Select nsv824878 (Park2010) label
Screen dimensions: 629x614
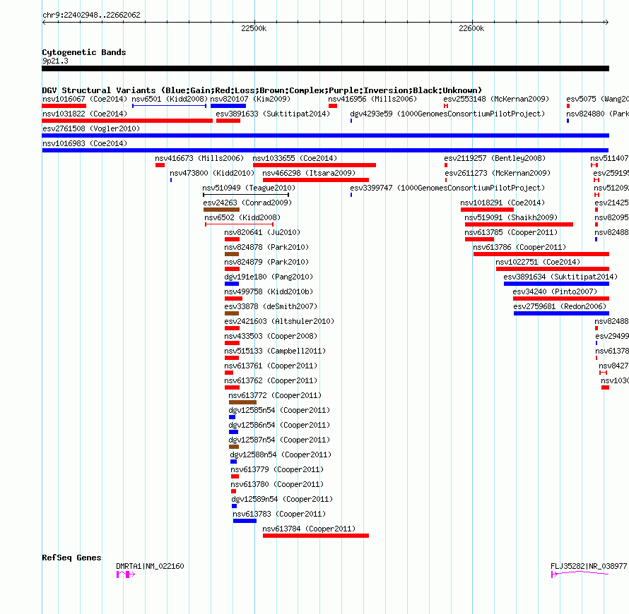click(x=266, y=247)
